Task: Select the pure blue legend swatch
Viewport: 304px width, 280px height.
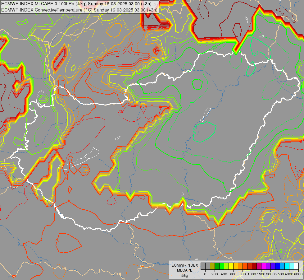Action: click(x=278, y=266)
